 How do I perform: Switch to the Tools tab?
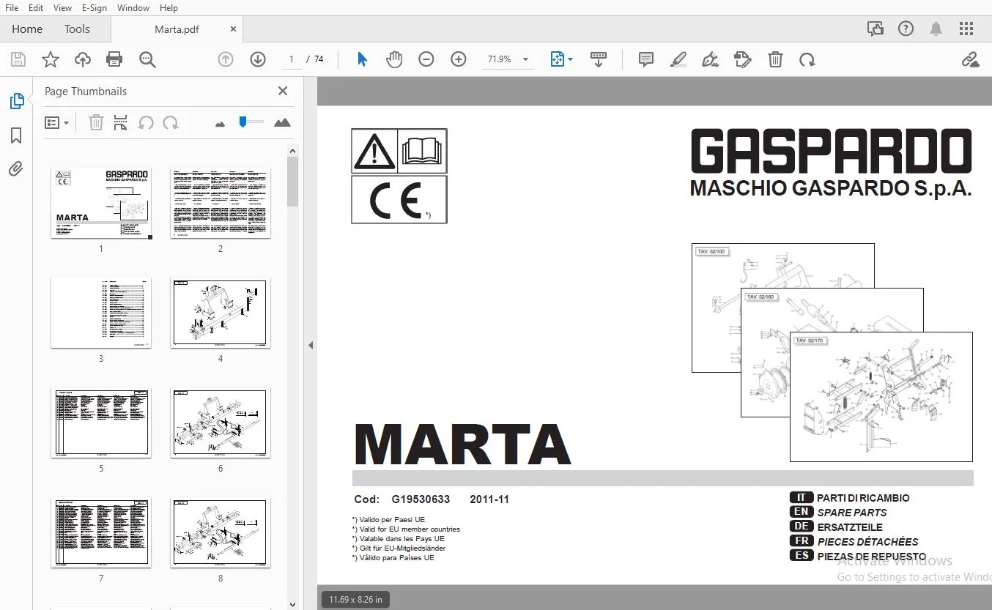click(77, 29)
